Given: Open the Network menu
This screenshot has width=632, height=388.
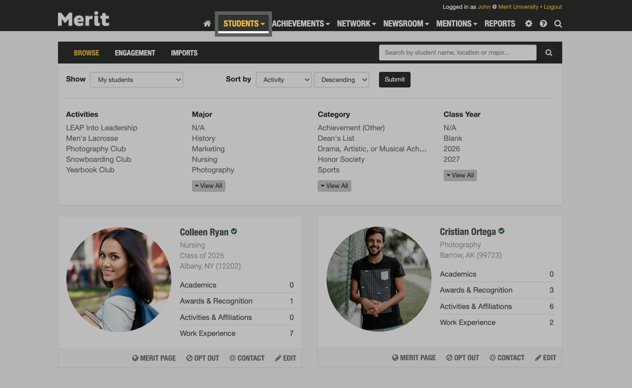Looking at the screenshot, I should (356, 24).
